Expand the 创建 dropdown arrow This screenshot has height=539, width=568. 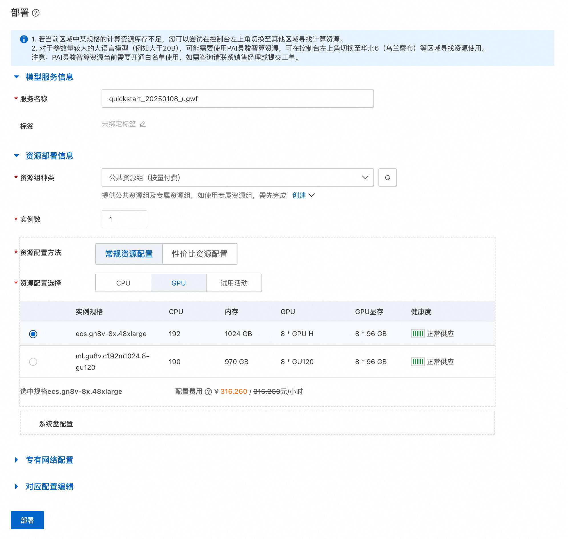(x=312, y=195)
